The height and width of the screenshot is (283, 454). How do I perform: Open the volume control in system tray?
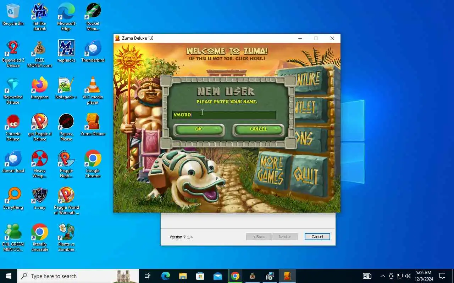(x=408, y=276)
